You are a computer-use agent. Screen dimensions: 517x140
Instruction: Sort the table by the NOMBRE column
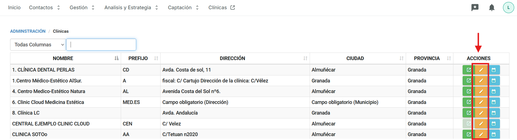63,58
